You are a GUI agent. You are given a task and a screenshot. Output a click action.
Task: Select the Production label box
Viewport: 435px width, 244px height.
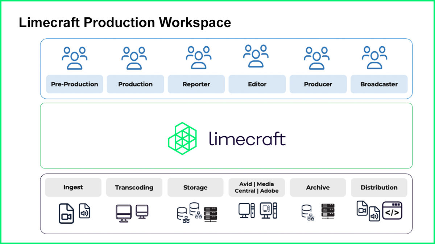135,84
